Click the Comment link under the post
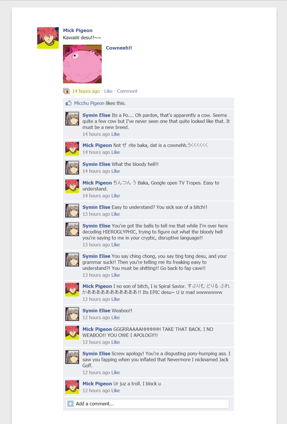 coord(127,91)
